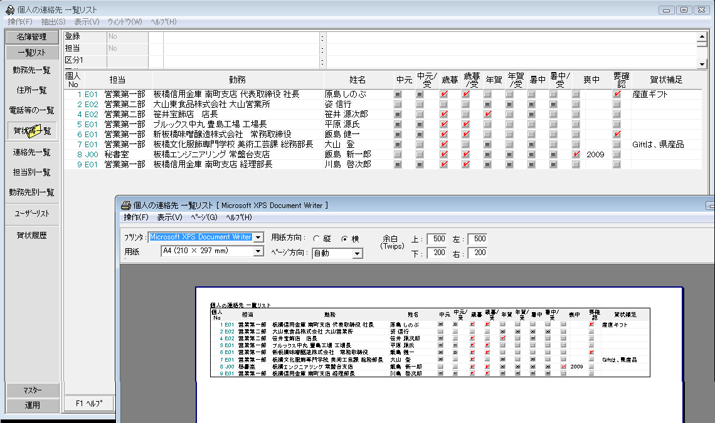Screen dimensions: 715x423
Task: Click the printer icon in preview window title bar
Action: tap(126, 206)
